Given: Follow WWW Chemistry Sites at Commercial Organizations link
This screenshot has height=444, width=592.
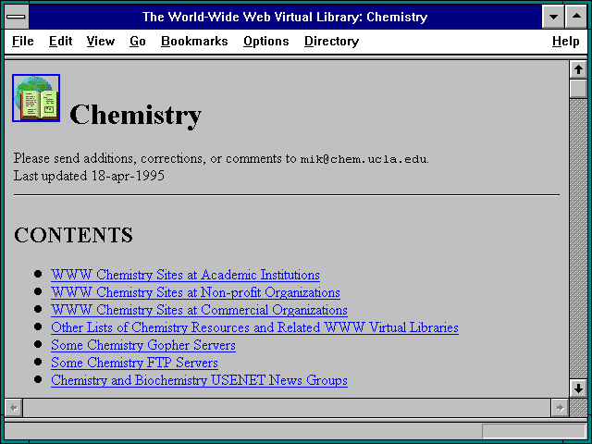Looking at the screenshot, I should pos(200,310).
